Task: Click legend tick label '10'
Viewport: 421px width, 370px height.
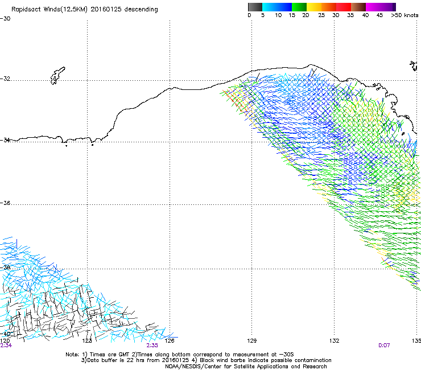Action: point(278,15)
